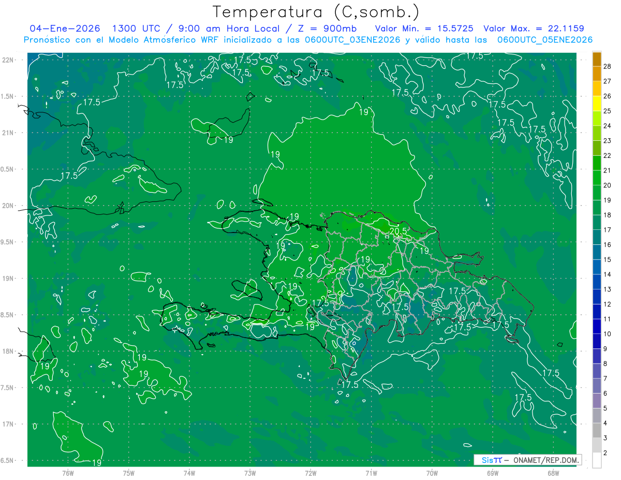The image size is (621, 480).
Task: Click the '73W' longitude label
Action: pos(249,472)
